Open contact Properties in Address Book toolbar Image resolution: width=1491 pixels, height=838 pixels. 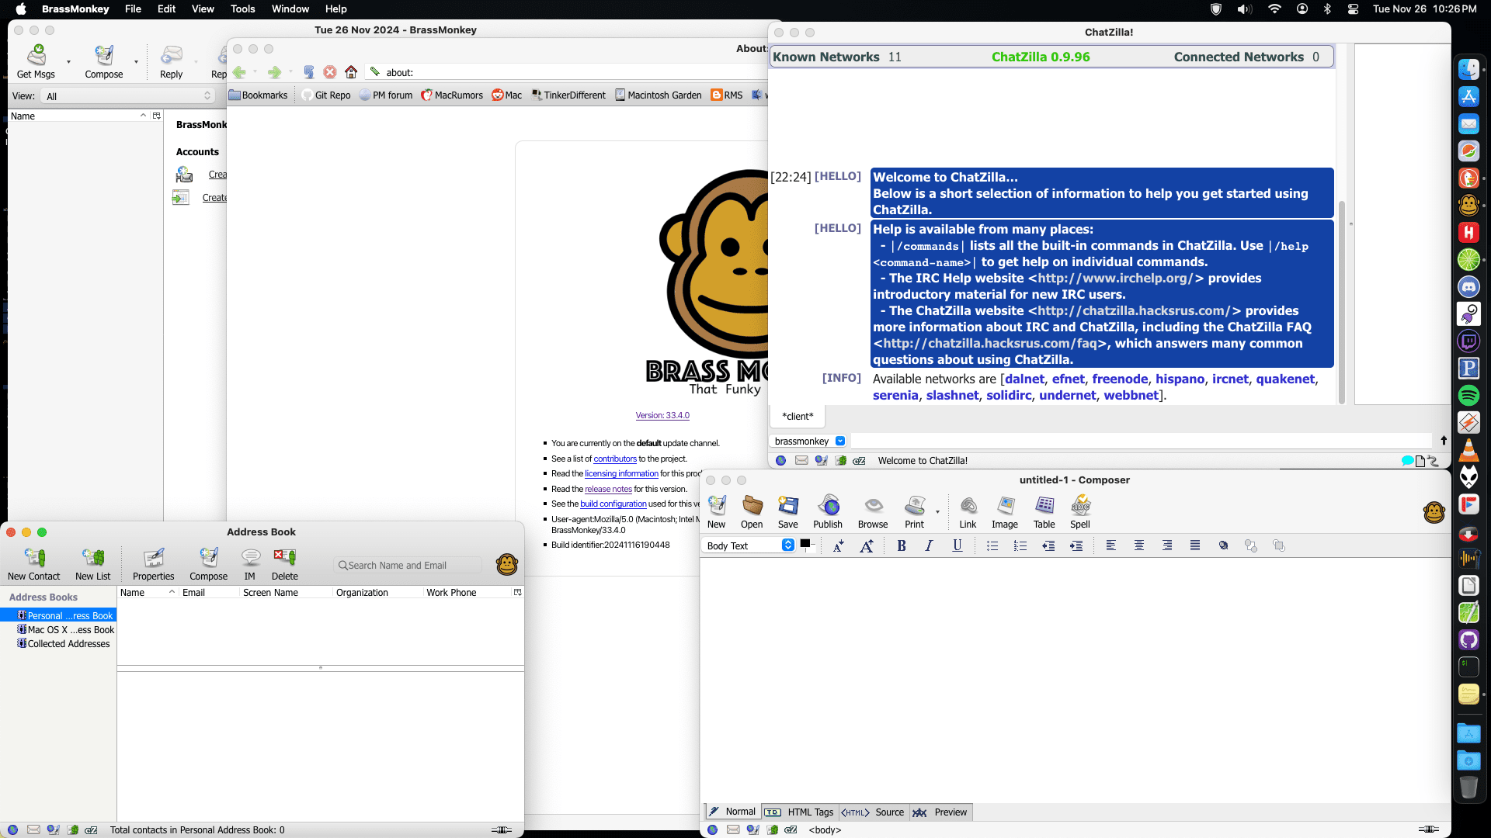tap(154, 558)
